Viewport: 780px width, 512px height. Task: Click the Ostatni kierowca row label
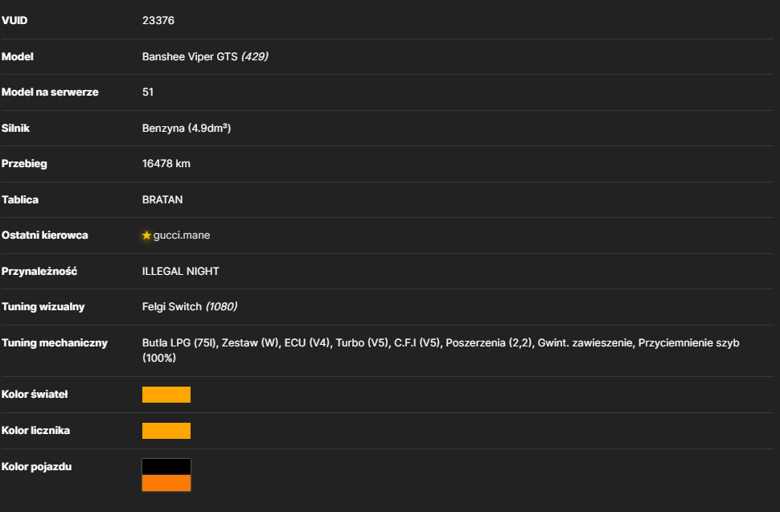pyautogui.click(x=45, y=236)
